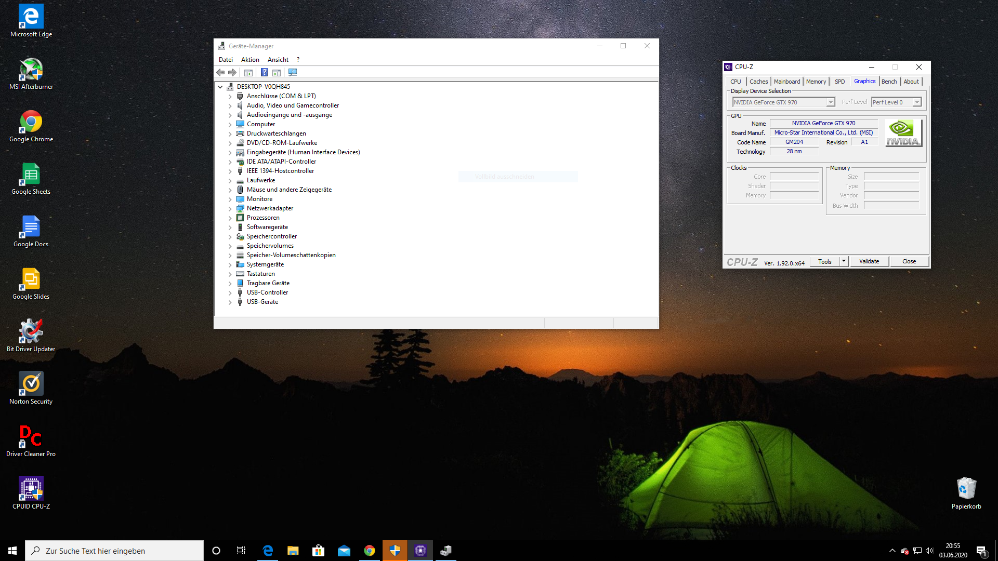The width and height of the screenshot is (998, 561).
Task: Open the Ansicht menu in Geräte-Manager
Action: (278, 59)
